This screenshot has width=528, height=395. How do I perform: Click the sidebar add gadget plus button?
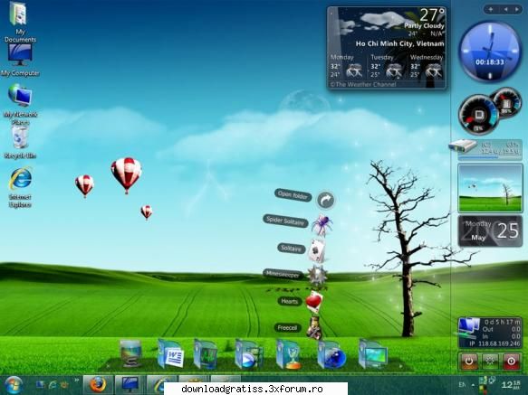pos(491,10)
